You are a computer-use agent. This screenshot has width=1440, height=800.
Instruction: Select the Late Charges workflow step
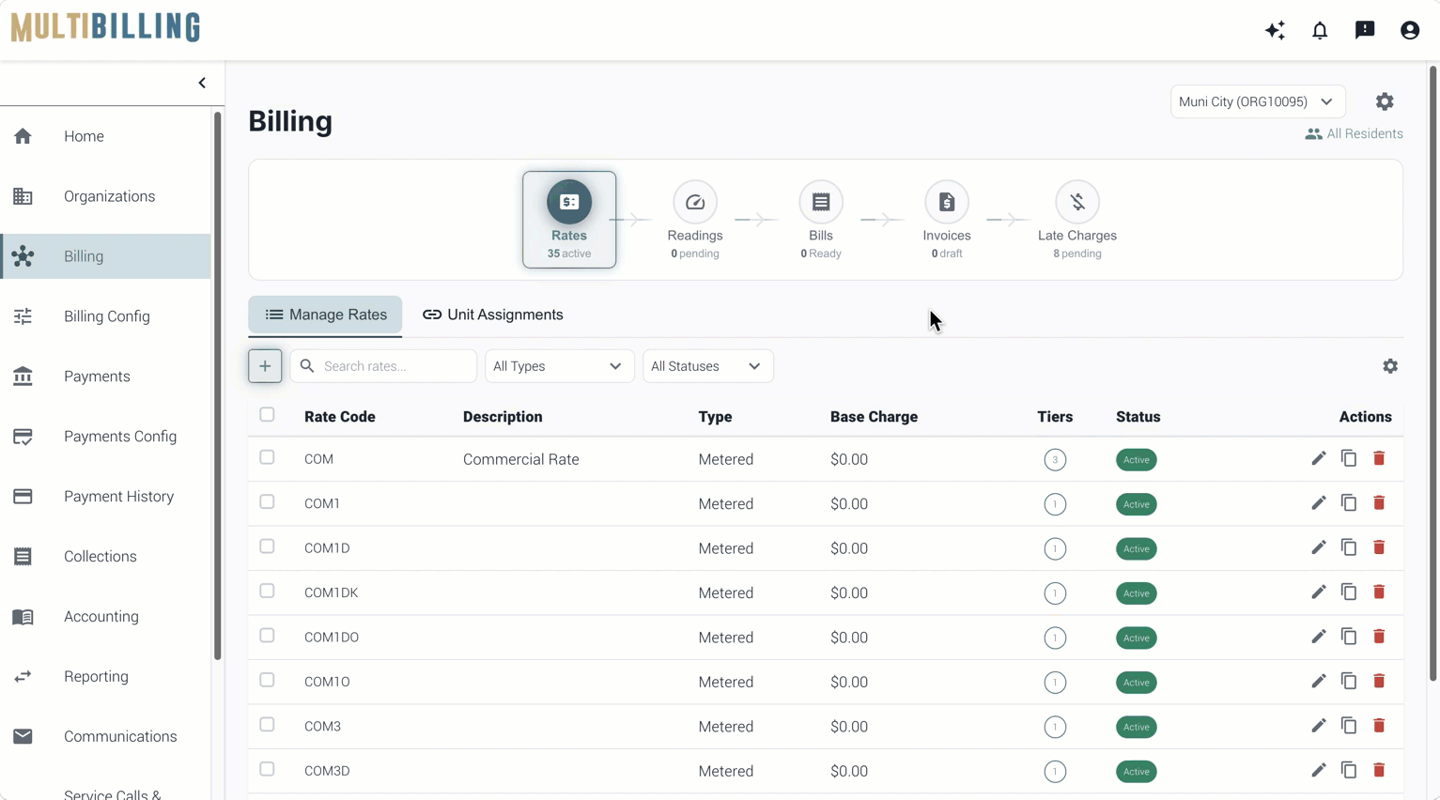(1077, 220)
